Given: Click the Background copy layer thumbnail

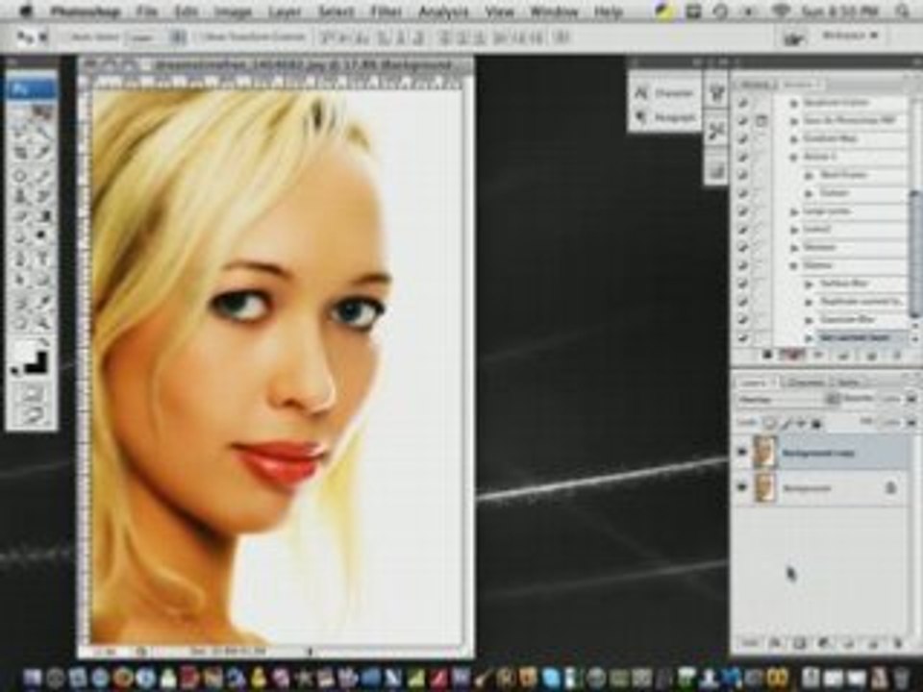Looking at the screenshot, I should [x=764, y=452].
